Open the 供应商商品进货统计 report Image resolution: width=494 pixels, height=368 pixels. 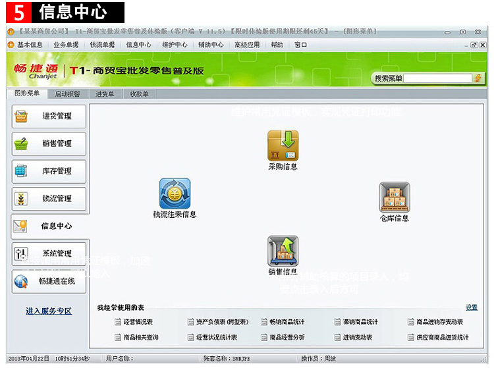[438, 337]
